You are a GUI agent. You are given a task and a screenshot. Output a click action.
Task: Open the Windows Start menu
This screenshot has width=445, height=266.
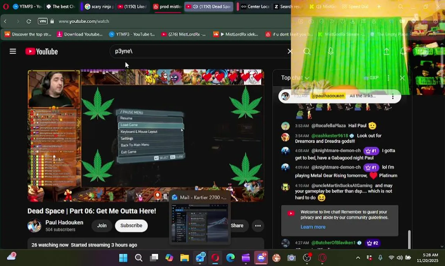click(123, 258)
